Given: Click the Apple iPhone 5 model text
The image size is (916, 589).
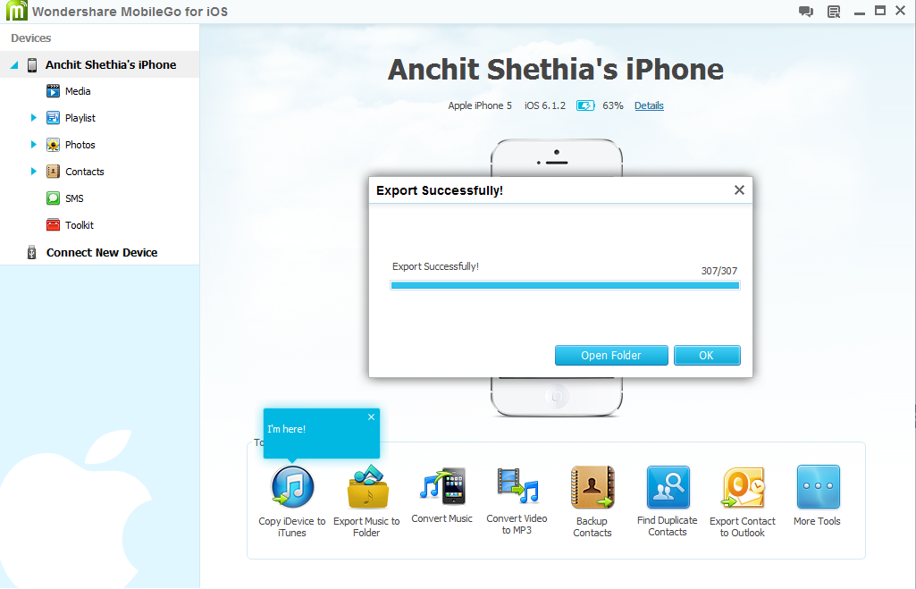Looking at the screenshot, I should click(x=480, y=105).
